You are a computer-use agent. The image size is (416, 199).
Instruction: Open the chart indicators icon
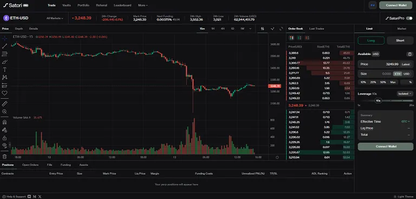coord(272,29)
